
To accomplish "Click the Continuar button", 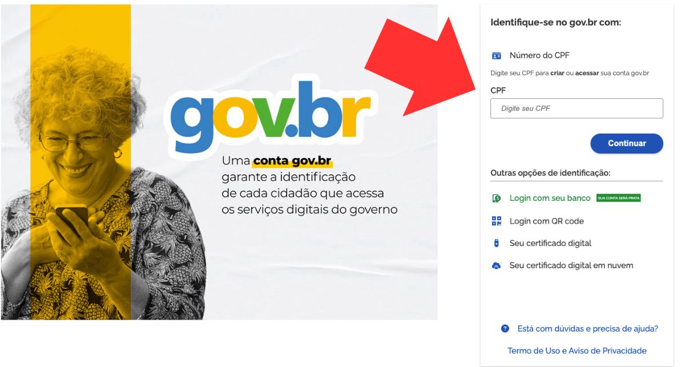I will [x=627, y=144].
